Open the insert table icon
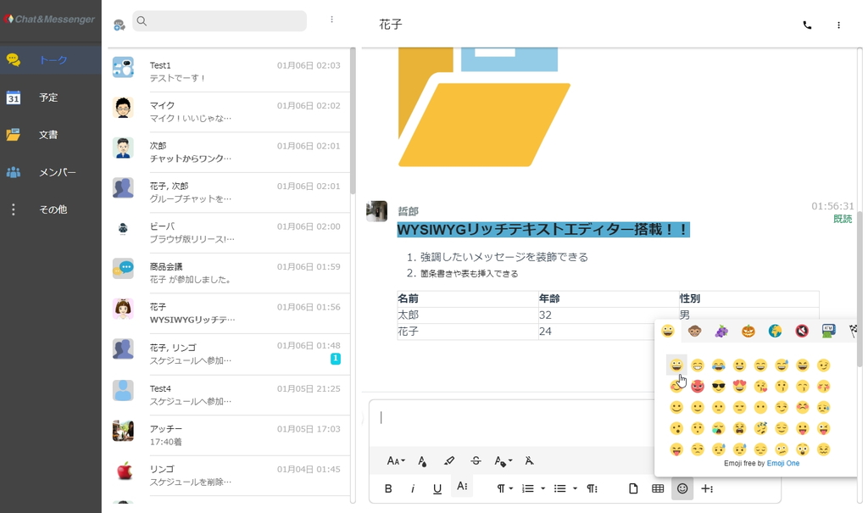 pos(657,488)
